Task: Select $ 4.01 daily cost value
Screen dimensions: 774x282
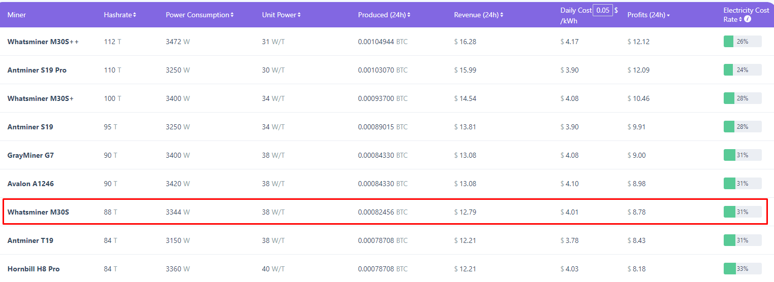Action: pos(569,212)
